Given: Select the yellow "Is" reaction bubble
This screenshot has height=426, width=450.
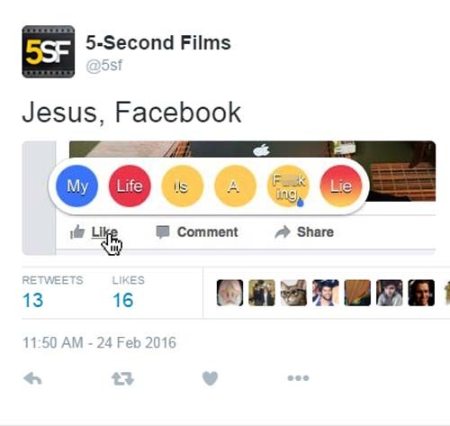Looking at the screenshot, I should tap(183, 186).
